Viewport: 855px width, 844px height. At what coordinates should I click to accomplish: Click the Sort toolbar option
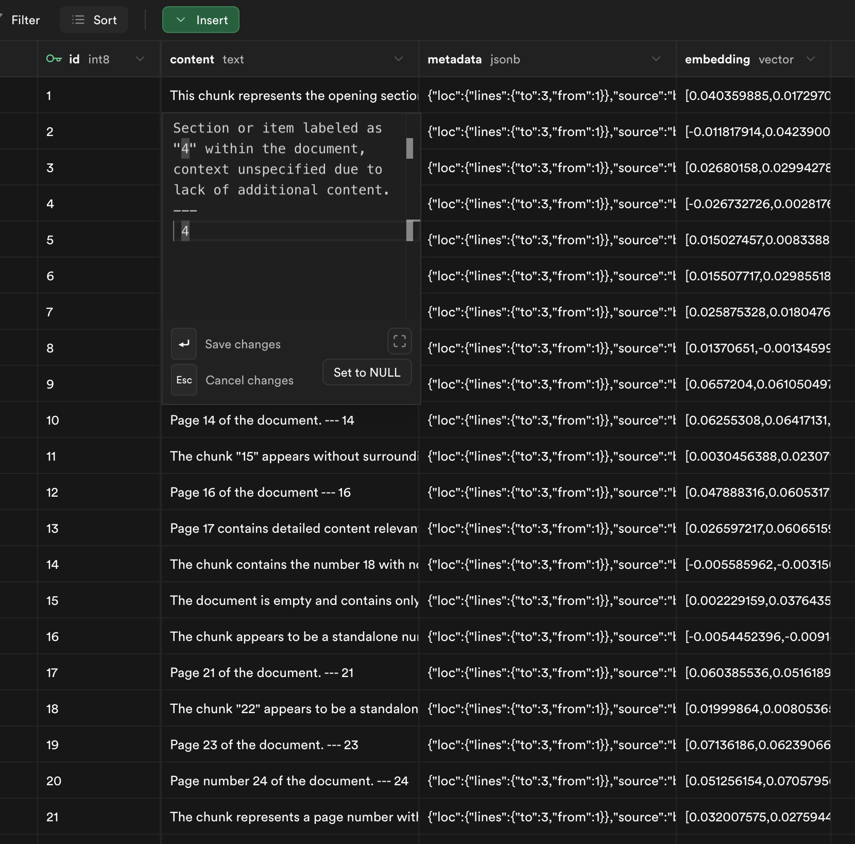[x=94, y=20]
